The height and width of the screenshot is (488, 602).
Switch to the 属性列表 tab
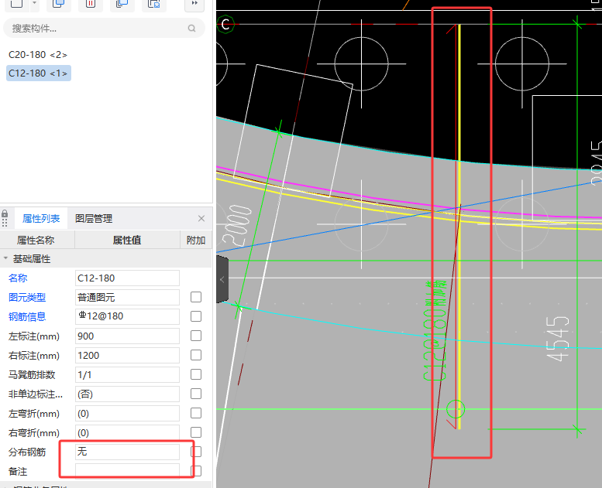(x=41, y=219)
